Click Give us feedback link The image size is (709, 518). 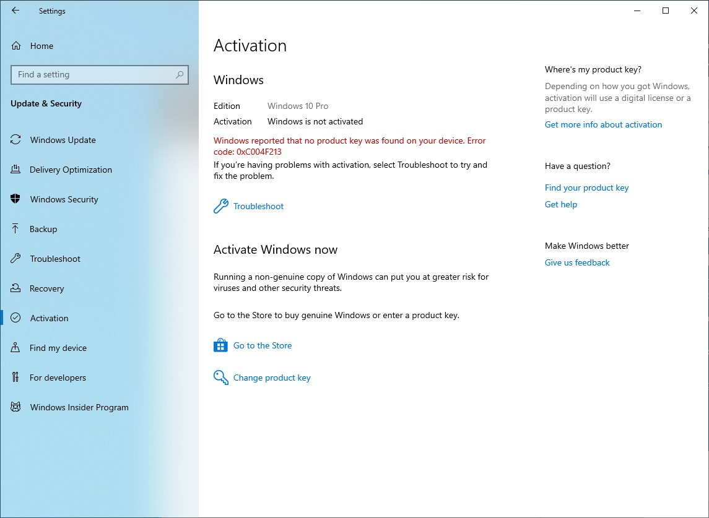pos(577,262)
